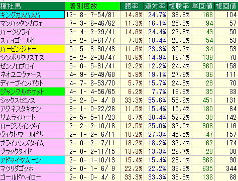Click 連対率 value 55.6% for シックスセンス

tap(157, 100)
